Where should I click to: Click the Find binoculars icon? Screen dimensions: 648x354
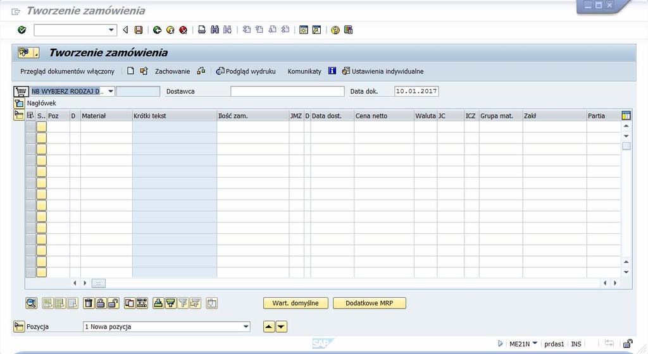pos(215,30)
